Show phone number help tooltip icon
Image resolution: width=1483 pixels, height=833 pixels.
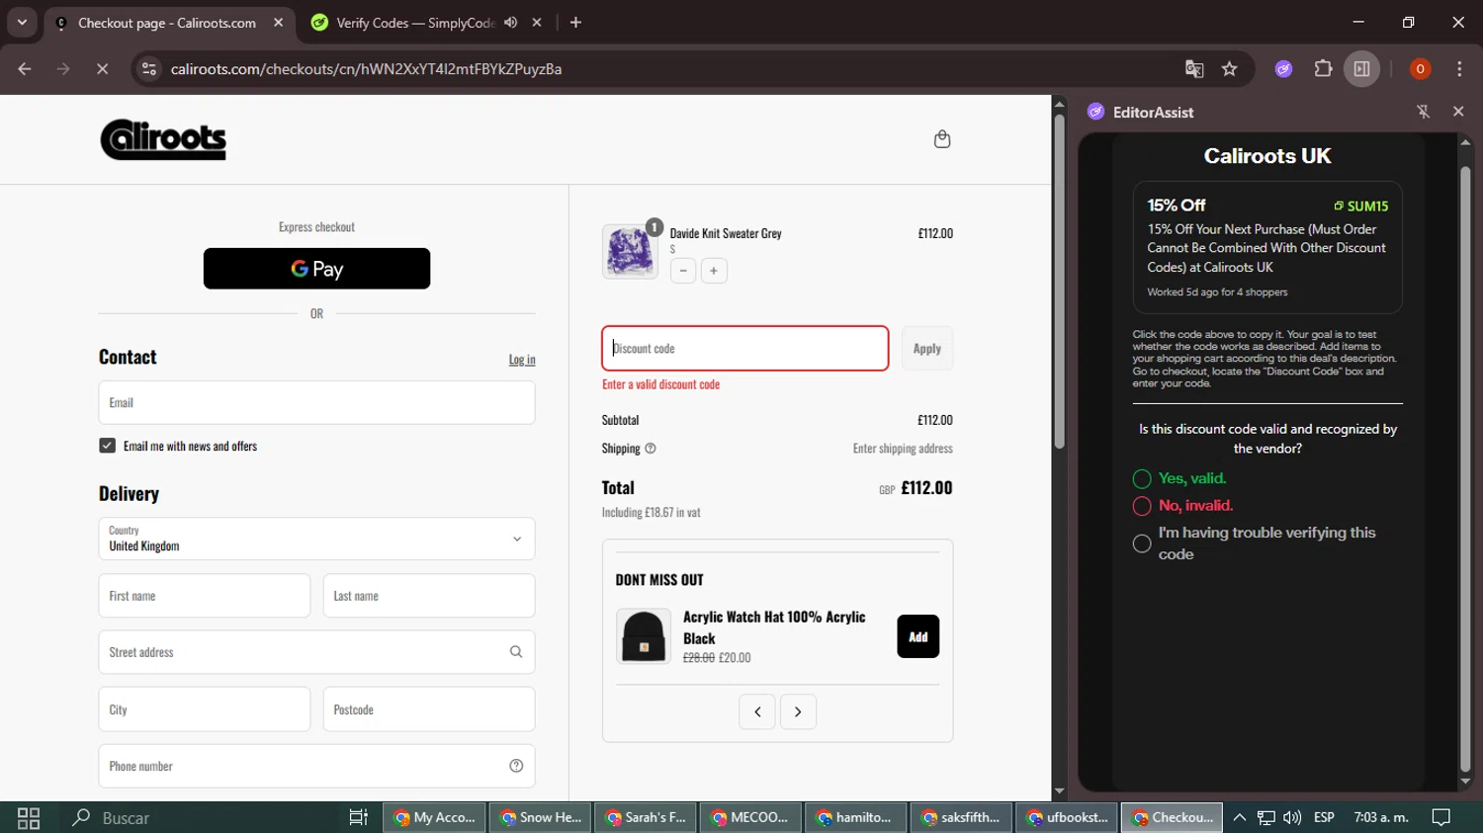516,766
